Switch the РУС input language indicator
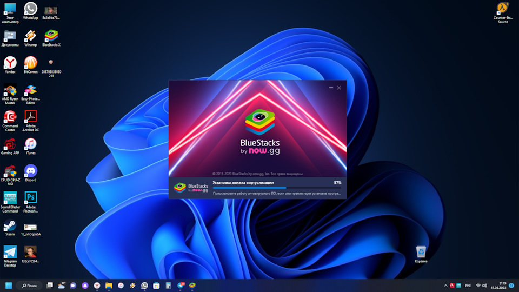The height and width of the screenshot is (292, 519). point(468,286)
